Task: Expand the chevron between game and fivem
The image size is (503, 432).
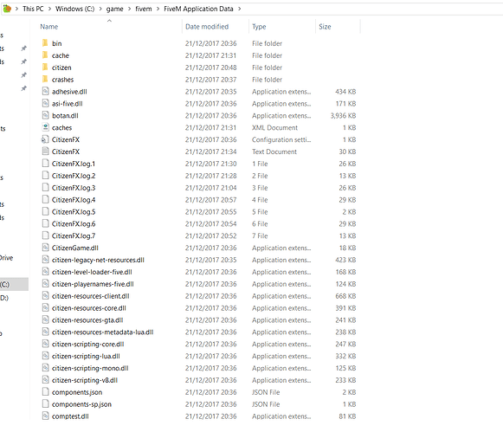Action: pos(130,9)
